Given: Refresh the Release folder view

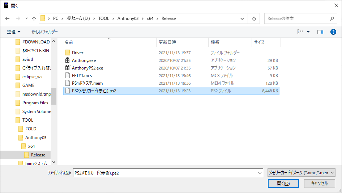Looking at the screenshot, I should 254,18.
